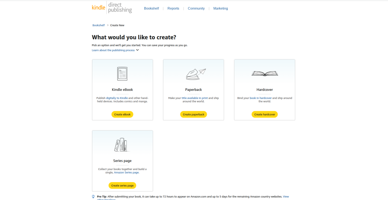Click the Kindle eBook e-reader icon
This screenshot has width=388, height=200.
(122, 73)
